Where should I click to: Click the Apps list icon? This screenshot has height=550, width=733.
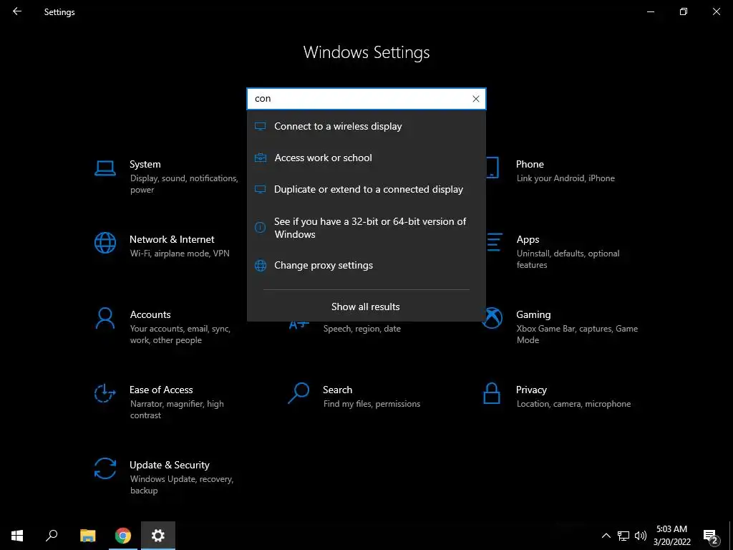tap(494, 242)
